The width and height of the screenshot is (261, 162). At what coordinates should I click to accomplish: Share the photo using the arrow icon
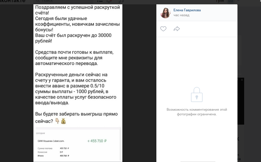pos(177,29)
